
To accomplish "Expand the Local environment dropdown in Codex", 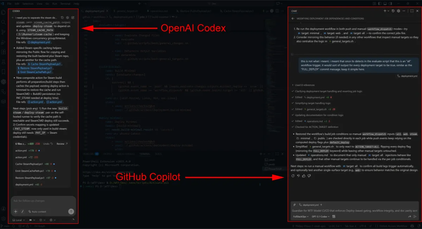I will point(18,220).
